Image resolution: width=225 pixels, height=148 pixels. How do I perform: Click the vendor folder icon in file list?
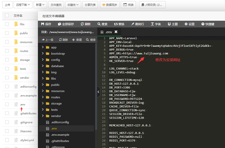(x=16, y=78)
